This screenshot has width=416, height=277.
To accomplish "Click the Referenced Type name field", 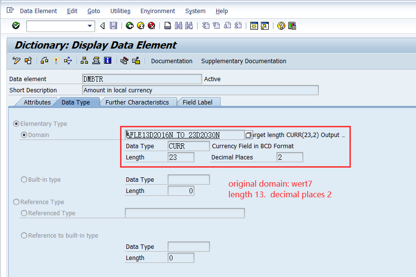I will click(185, 213).
